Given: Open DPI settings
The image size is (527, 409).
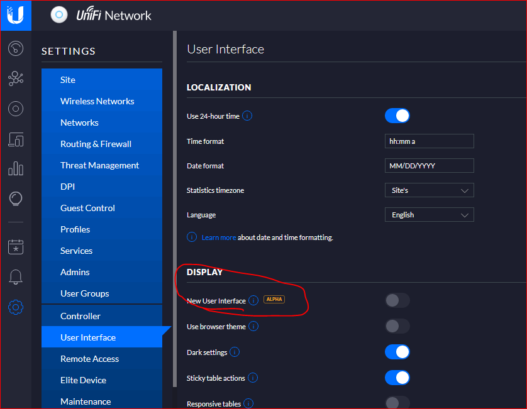Looking at the screenshot, I should coord(102,187).
